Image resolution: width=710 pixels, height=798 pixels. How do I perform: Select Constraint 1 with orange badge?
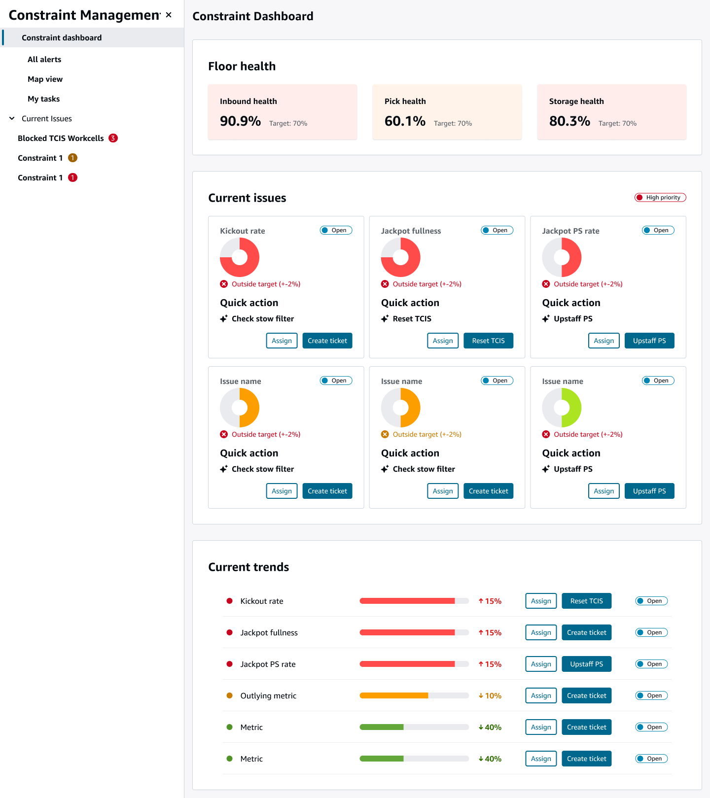pyautogui.click(x=40, y=158)
